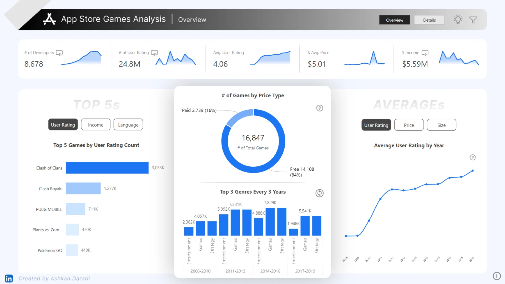Click the 2011-2013 axis label

tap(235, 271)
